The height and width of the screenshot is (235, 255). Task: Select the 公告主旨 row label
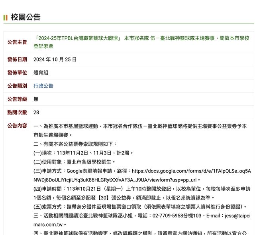17,42
